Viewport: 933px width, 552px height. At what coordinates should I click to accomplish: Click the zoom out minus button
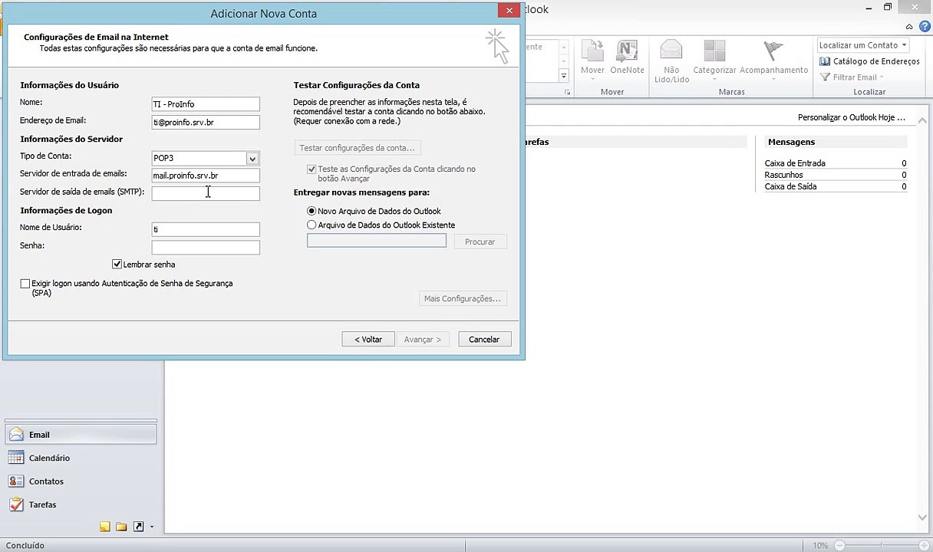(x=839, y=545)
